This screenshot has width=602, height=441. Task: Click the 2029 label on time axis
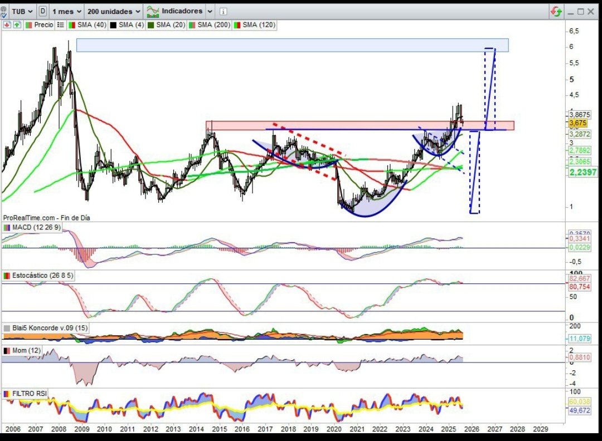click(x=540, y=429)
